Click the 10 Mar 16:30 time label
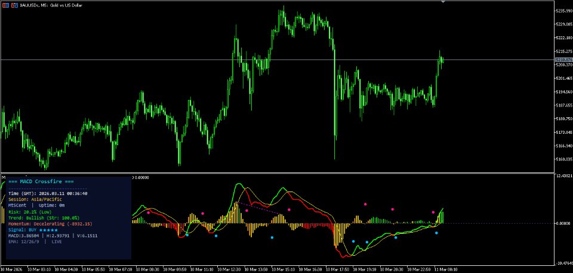573x273 pixels. [310, 269]
